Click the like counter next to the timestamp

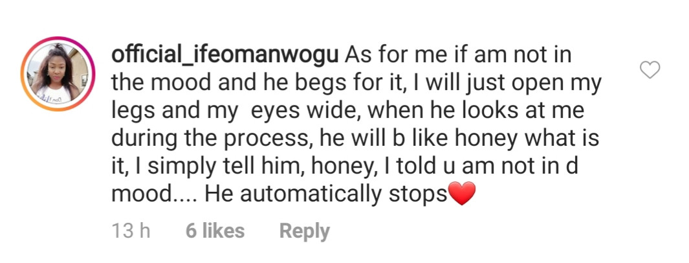point(215,231)
